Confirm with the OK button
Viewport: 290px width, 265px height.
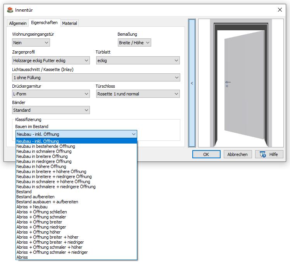click(206, 154)
